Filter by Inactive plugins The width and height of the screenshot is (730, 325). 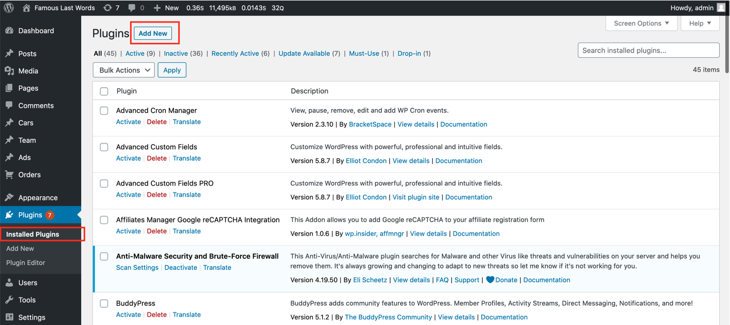coord(176,53)
